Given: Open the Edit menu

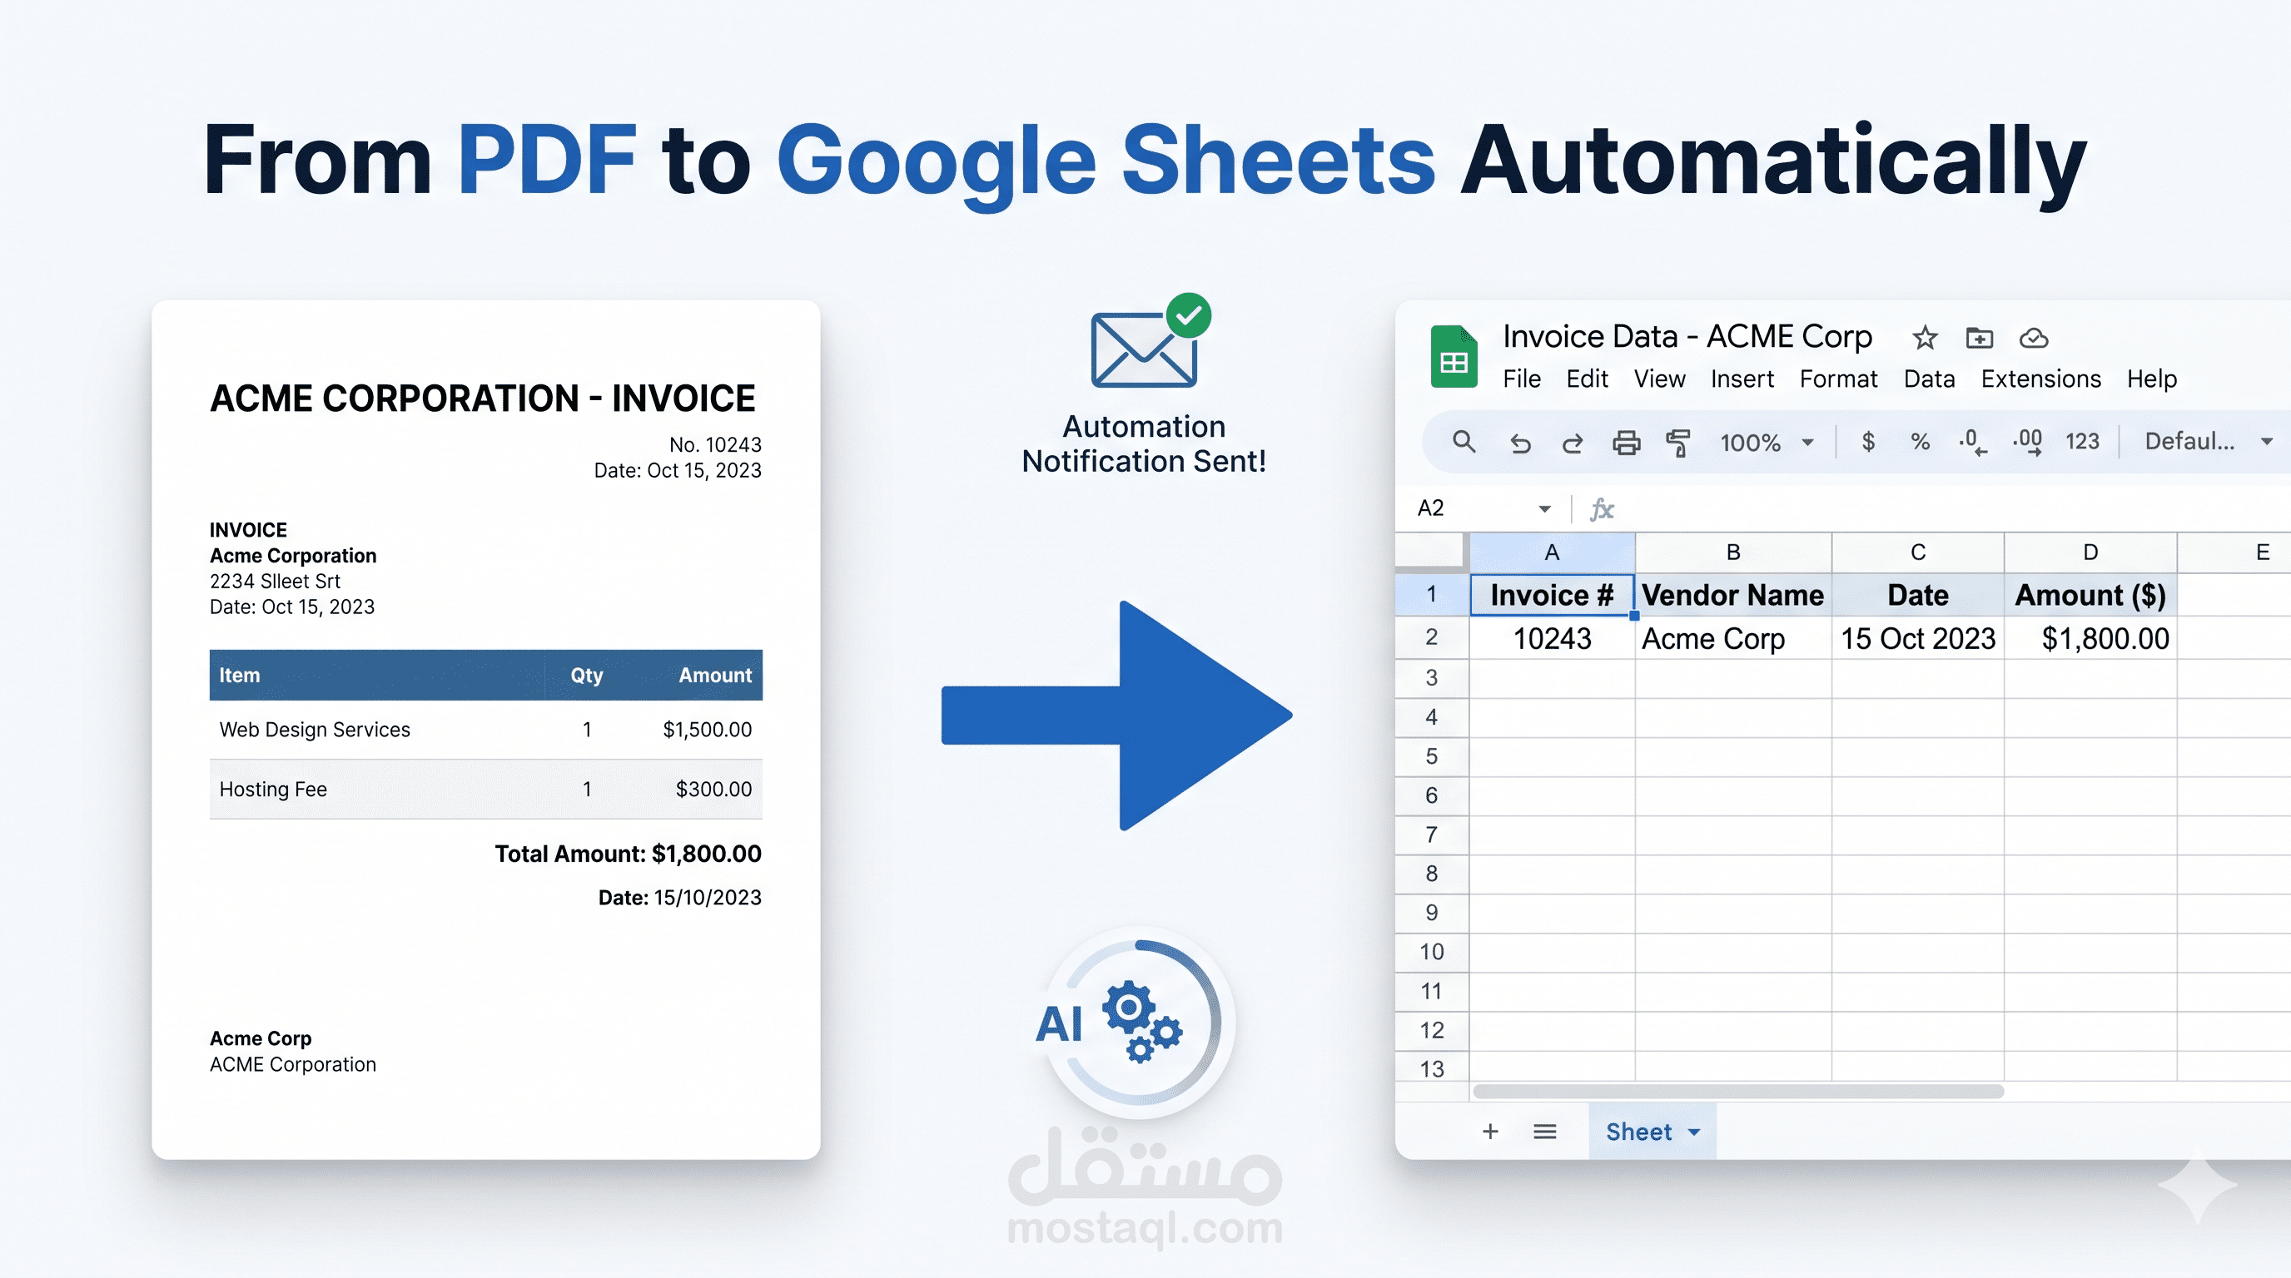Looking at the screenshot, I should [x=1587, y=379].
